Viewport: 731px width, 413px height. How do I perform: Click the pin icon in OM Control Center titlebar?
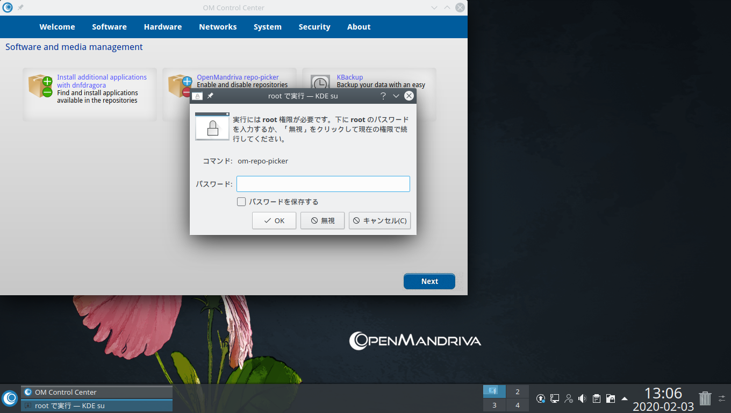21,8
